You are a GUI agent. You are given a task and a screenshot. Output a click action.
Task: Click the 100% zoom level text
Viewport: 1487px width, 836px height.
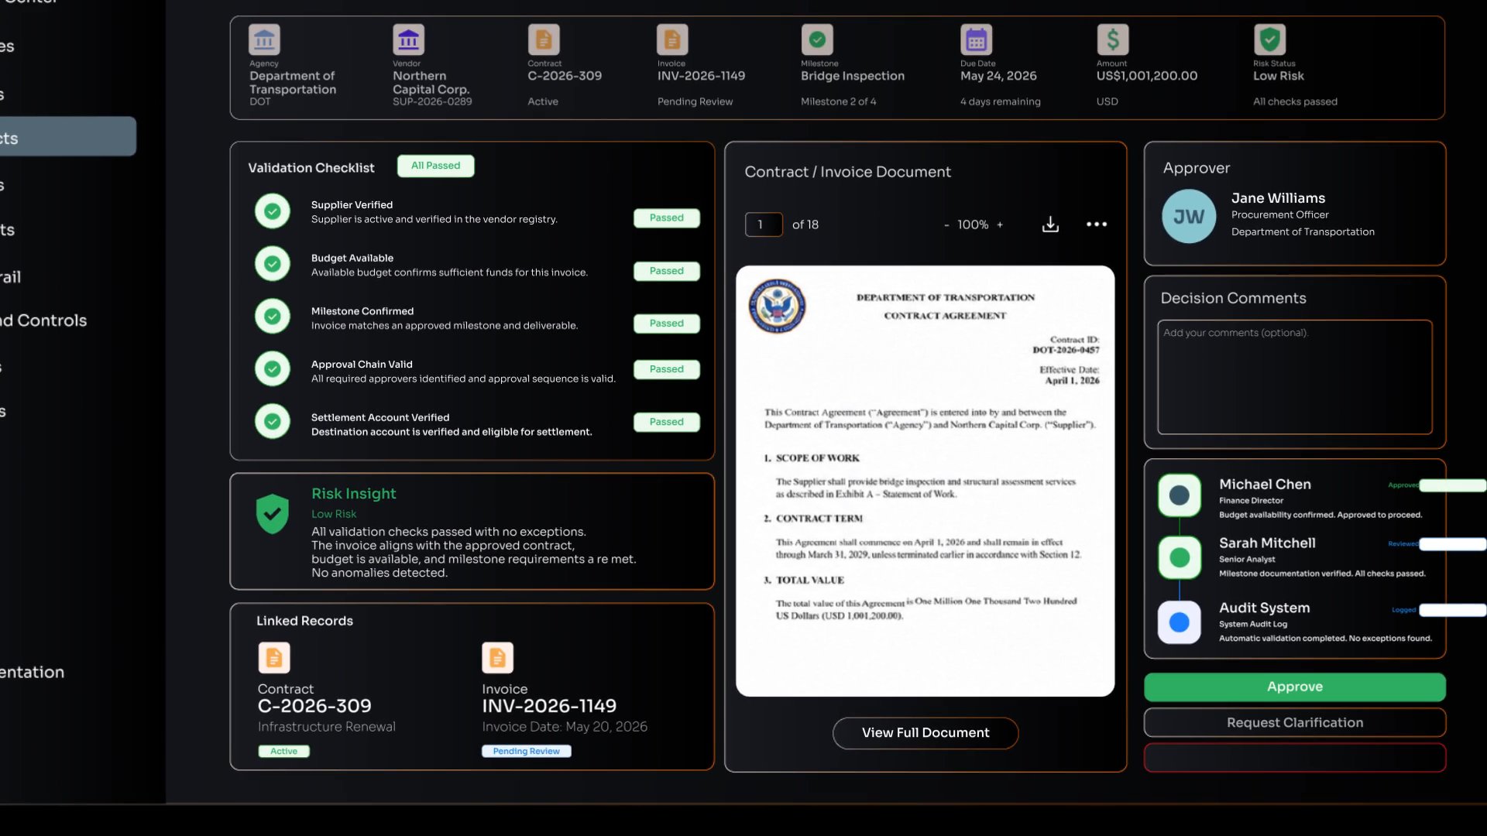click(973, 225)
